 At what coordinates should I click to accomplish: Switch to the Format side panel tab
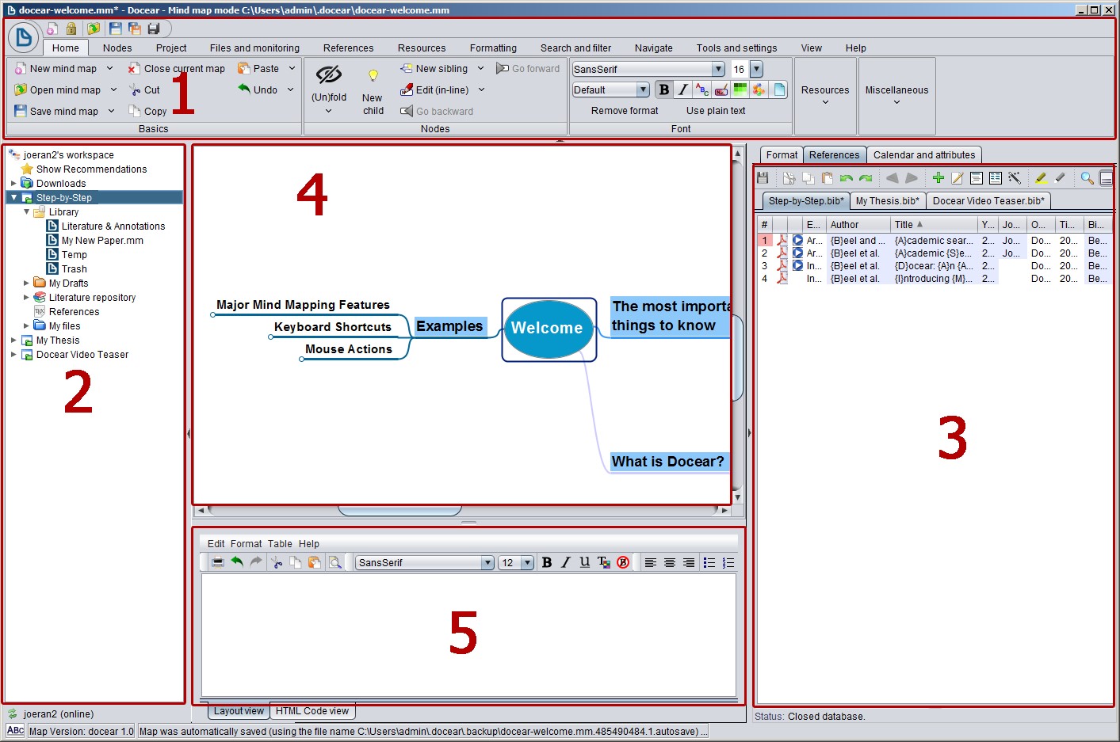[x=782, y=155]
